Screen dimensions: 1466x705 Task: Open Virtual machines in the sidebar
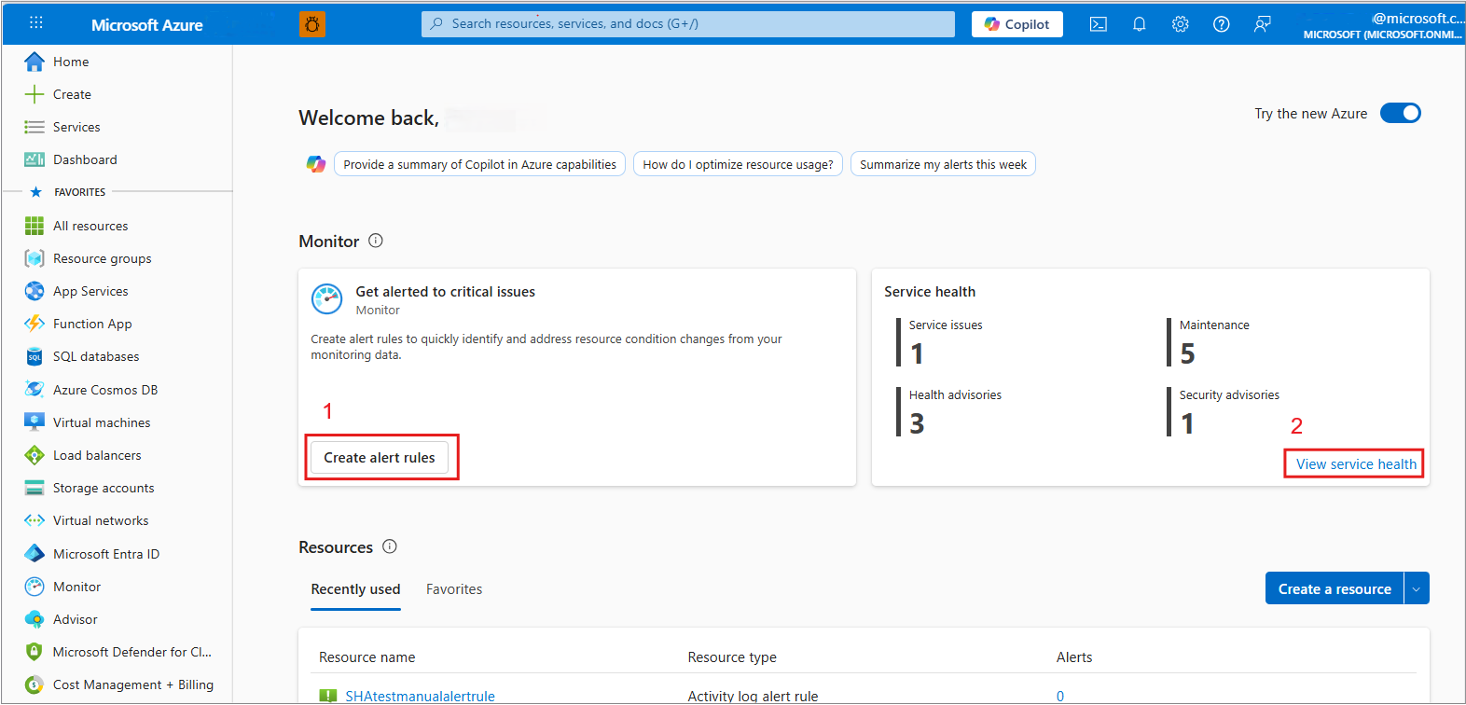coord(102,422)
